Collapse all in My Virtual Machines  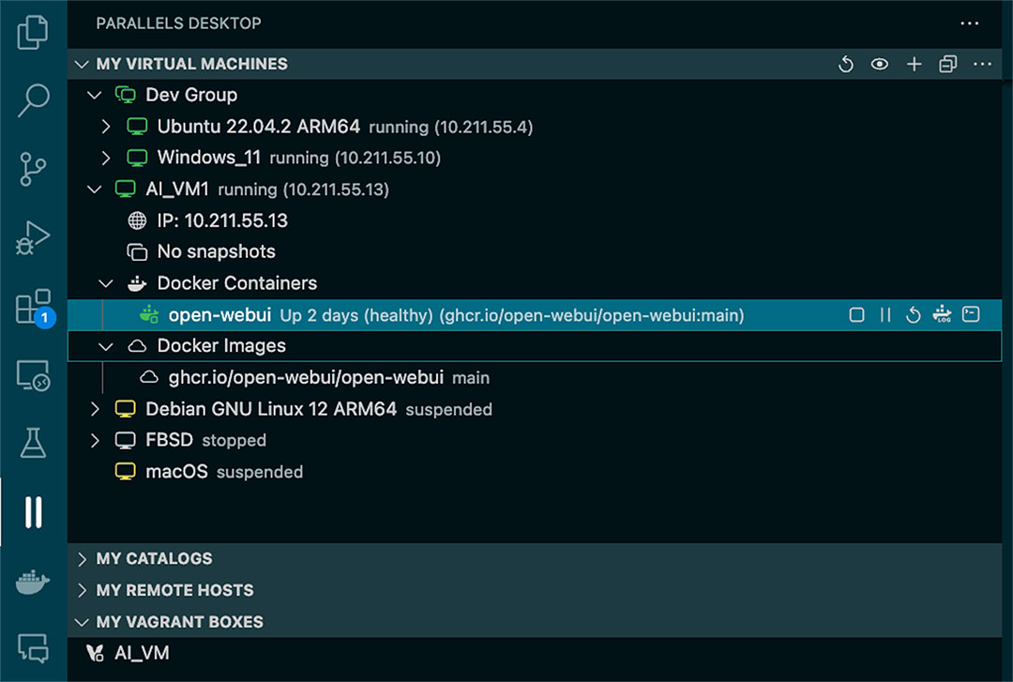(x=947, y=64)
